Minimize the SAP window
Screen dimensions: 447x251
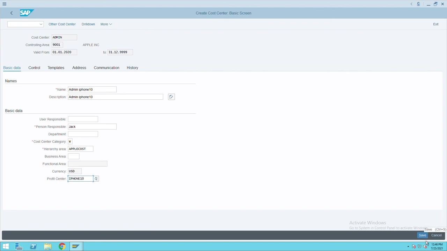[x=428, y=4]
